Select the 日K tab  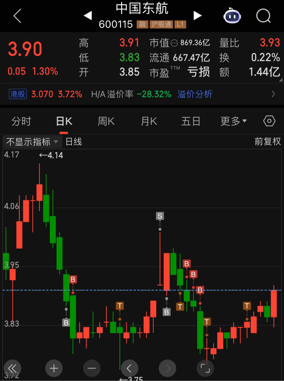coord(64,121)
